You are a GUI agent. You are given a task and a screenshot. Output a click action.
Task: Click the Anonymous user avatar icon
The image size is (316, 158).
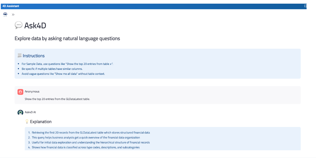[x=20, y=92]
